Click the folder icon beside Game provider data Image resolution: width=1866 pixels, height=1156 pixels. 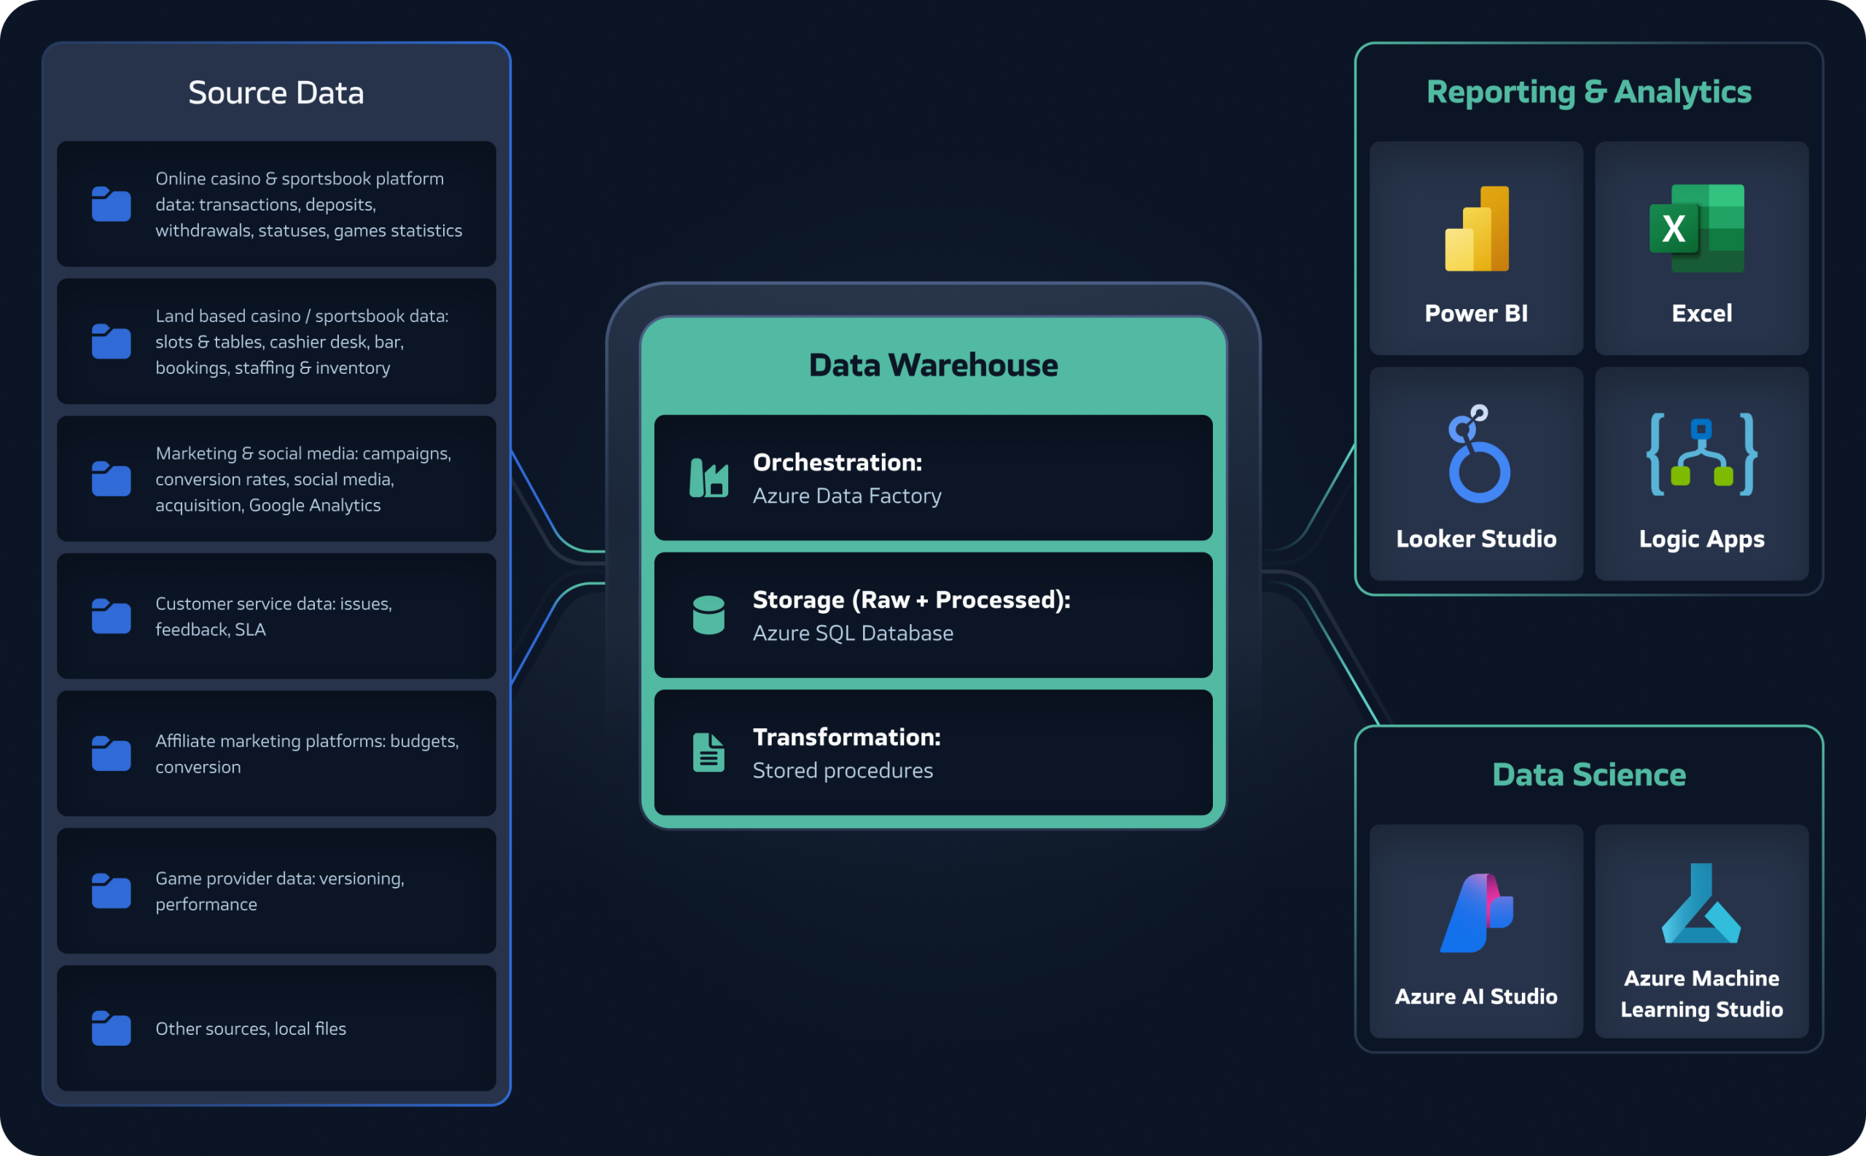112,891
